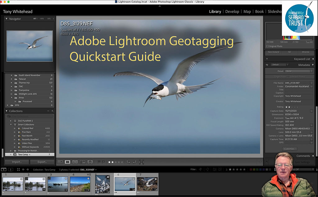Switch to Develop module

(232, 11)
